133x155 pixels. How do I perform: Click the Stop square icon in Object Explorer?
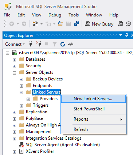tap(47, 44)
